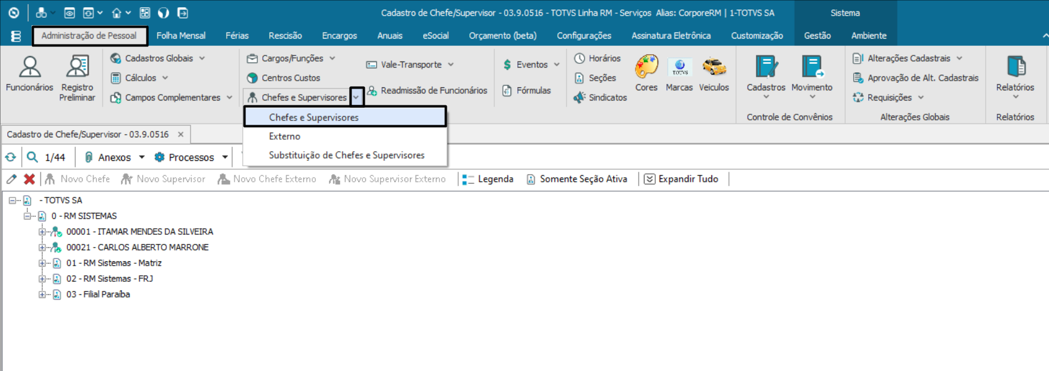Collapse the ribbon with the arrow on its right edge
1049x371 pixels.
1045,36
